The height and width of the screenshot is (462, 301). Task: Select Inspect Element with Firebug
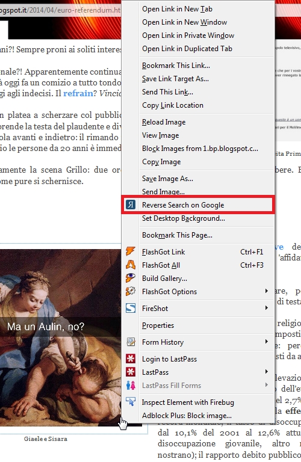198,402
